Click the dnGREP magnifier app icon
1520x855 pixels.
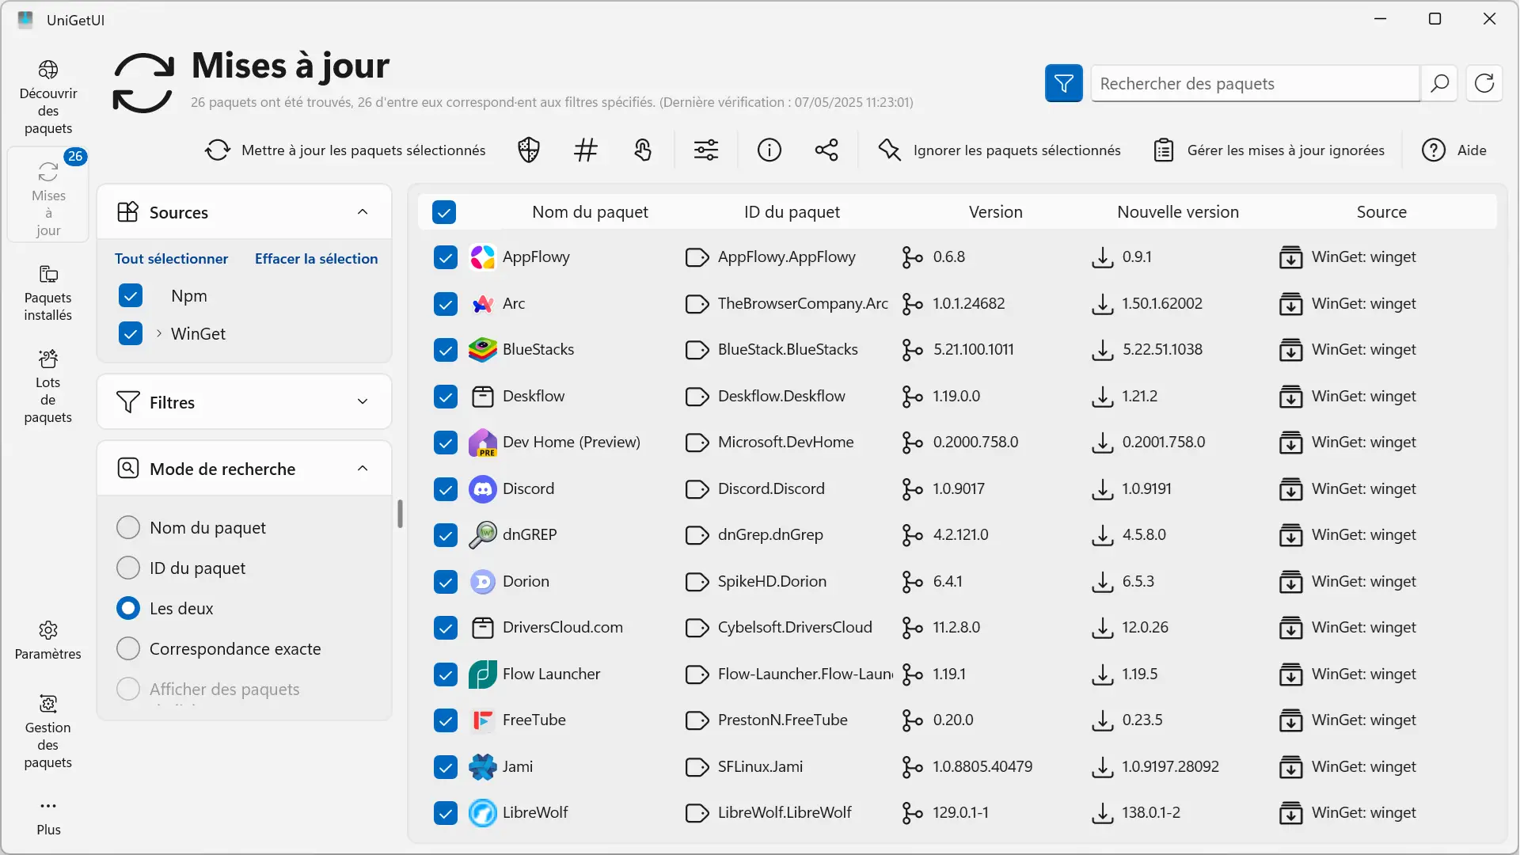point(483,535)
